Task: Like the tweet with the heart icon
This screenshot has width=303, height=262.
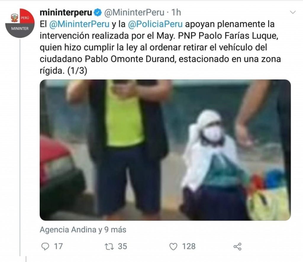Action: [x=173, y=247]
